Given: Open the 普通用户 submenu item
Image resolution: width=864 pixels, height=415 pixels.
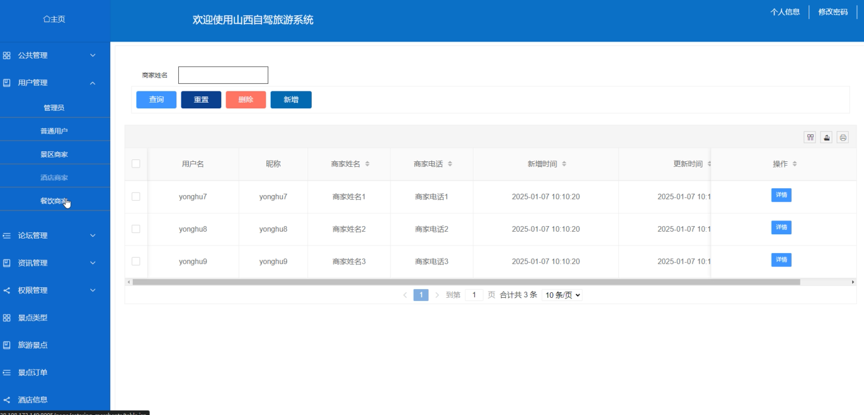Looking at the screenshot, I should [54, 131].
